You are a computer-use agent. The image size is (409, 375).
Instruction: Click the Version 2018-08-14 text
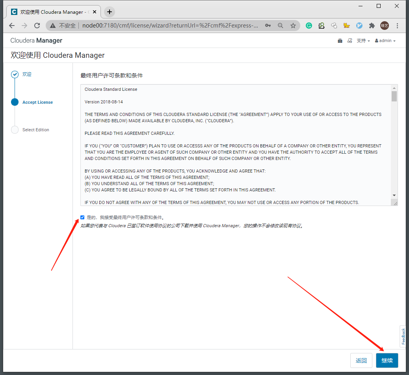pos(104,102)
